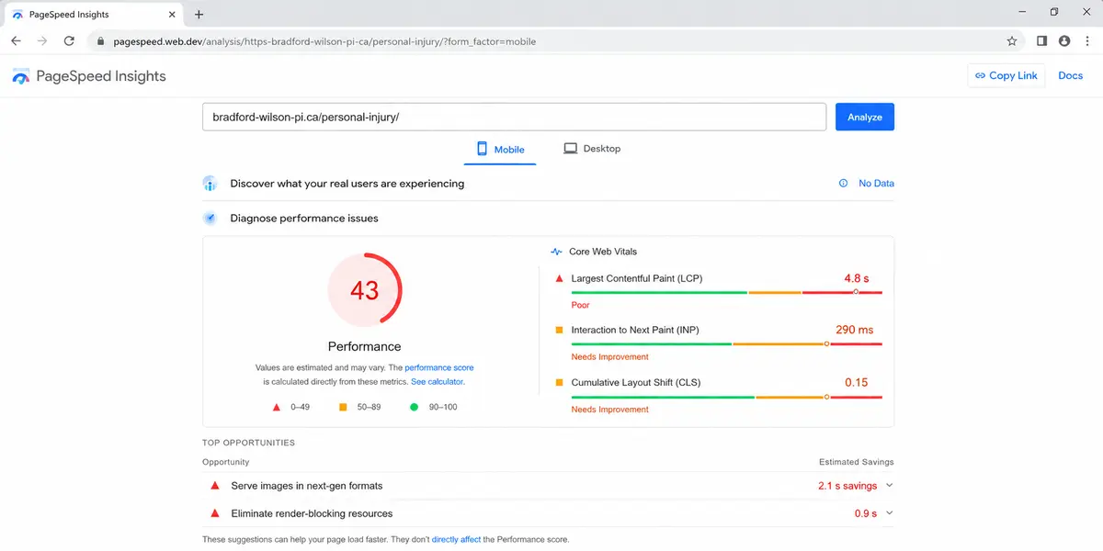Click the No Data link
1103x551 pixels.
[876, 184]
